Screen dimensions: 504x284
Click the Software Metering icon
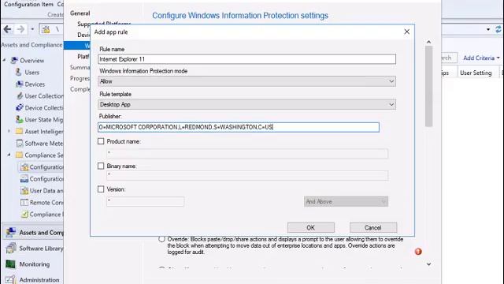[x=20, y=144]
